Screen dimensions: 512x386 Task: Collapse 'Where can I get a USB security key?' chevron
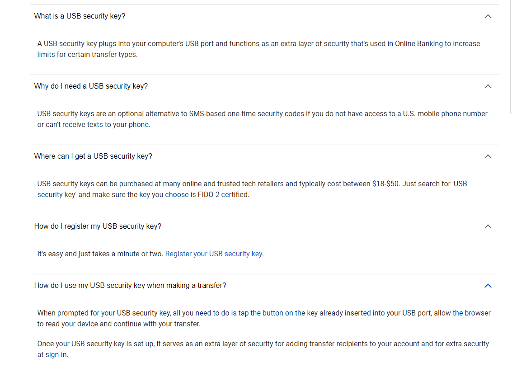(488, 156)
